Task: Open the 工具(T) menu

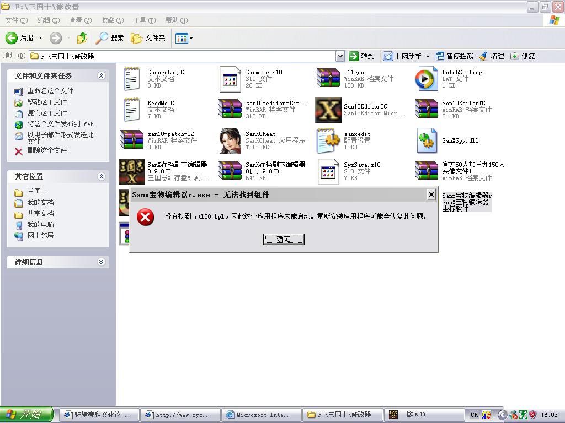Action: [x=144, y=20]
